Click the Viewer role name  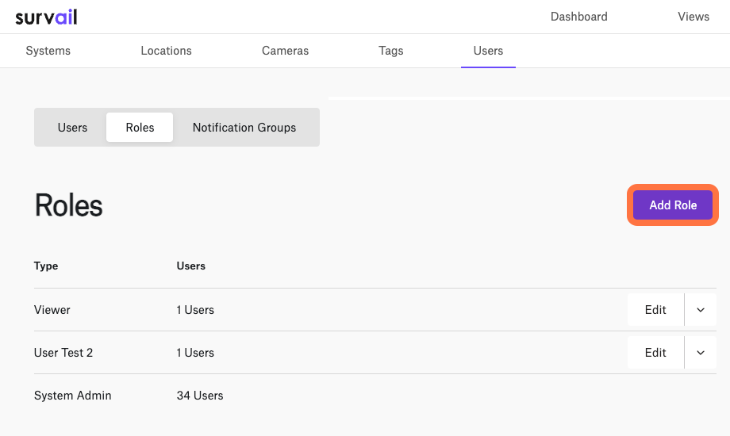coord(52,310)
